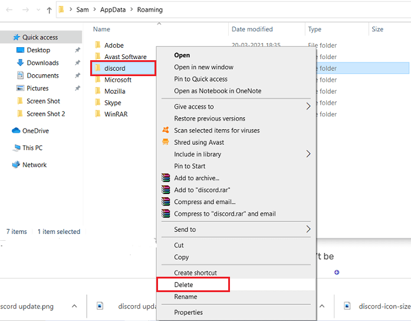This screenshot has width=411, height=321.
Task: Open caret left of discord-icon-size download
Action: point(322,306)
